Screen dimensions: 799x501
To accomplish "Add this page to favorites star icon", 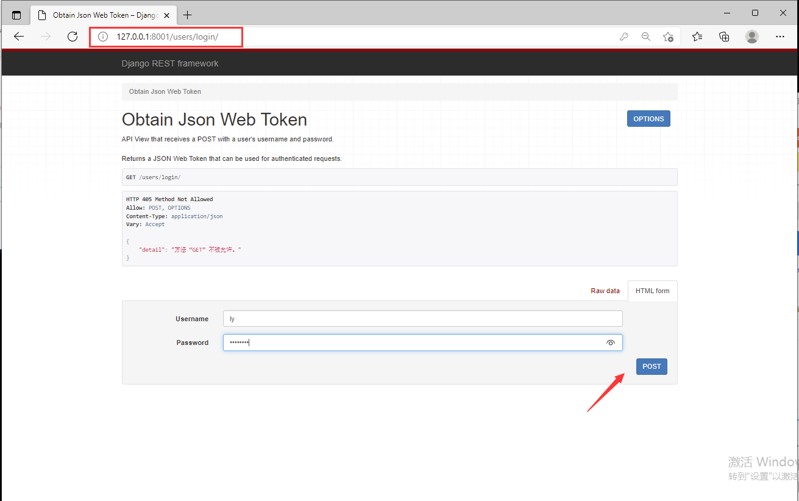I will [669, 37].
